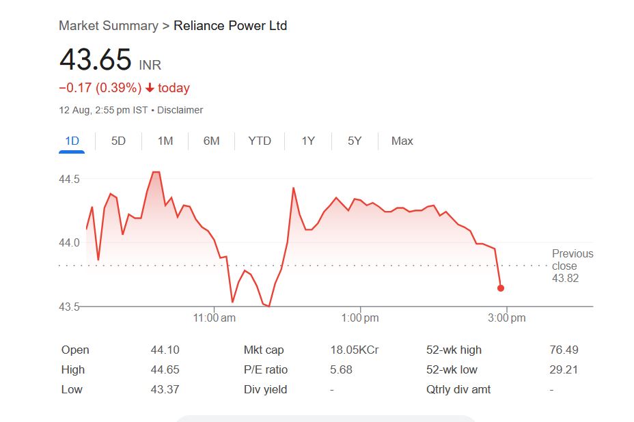The height and width of the screenshot is (422, 634).
Task: Click the 11:00 am axis label
Action: pyautogui.click(x=215, y=318)
